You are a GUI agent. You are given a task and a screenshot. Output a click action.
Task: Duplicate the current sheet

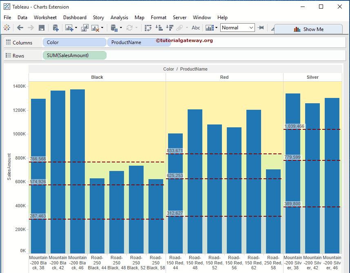pyautogui.click(x=86, y=29)
